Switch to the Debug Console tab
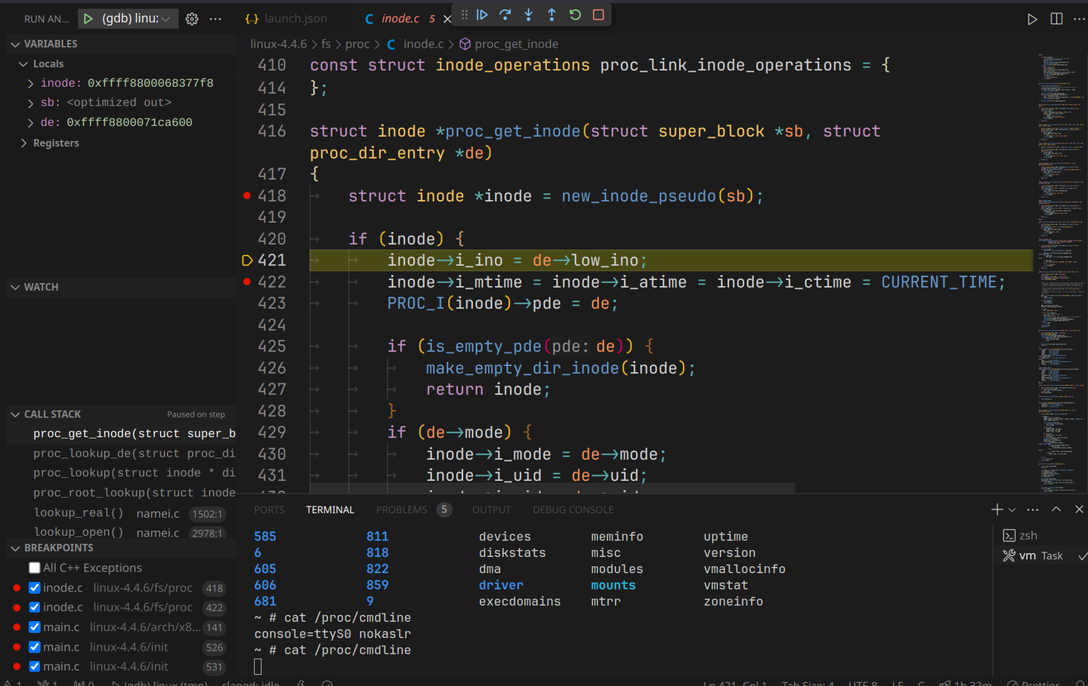 pos(573,510)
